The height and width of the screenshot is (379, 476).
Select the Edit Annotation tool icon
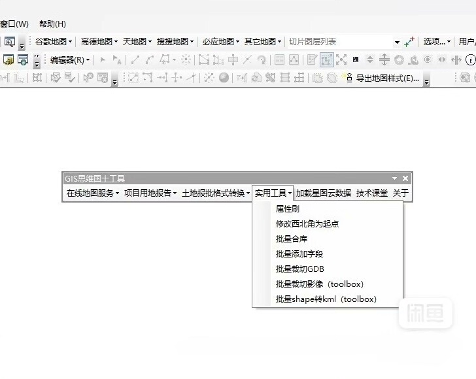click(117, 59)
